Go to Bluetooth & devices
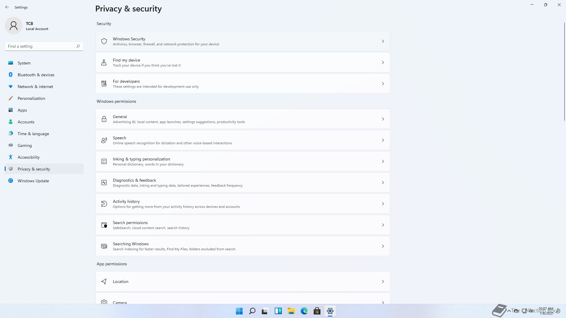 [44, 75]
